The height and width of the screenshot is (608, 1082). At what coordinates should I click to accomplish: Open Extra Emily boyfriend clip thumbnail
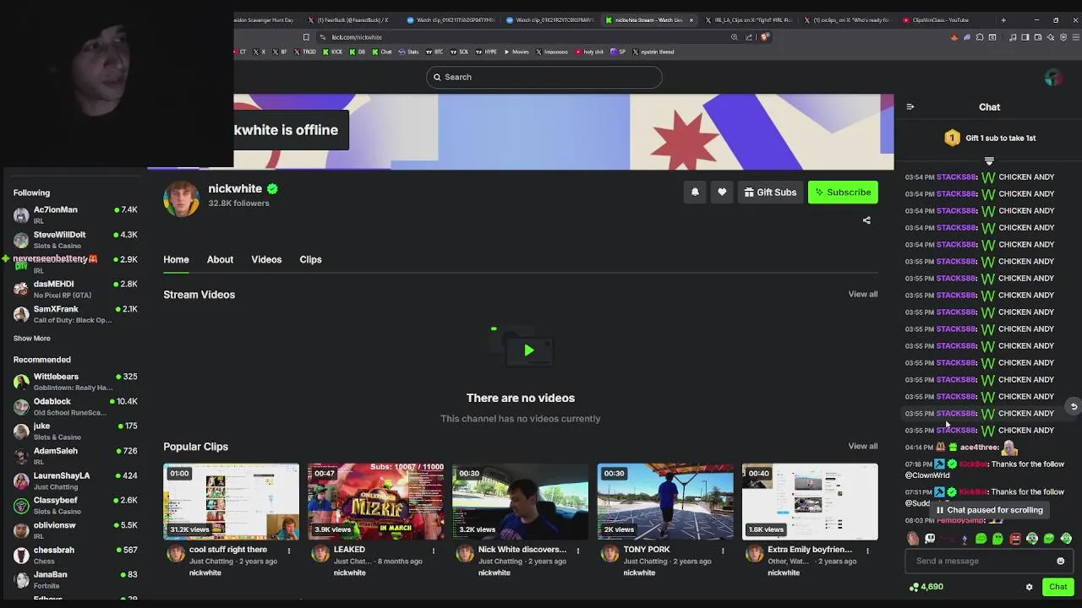tap(810, 501)
